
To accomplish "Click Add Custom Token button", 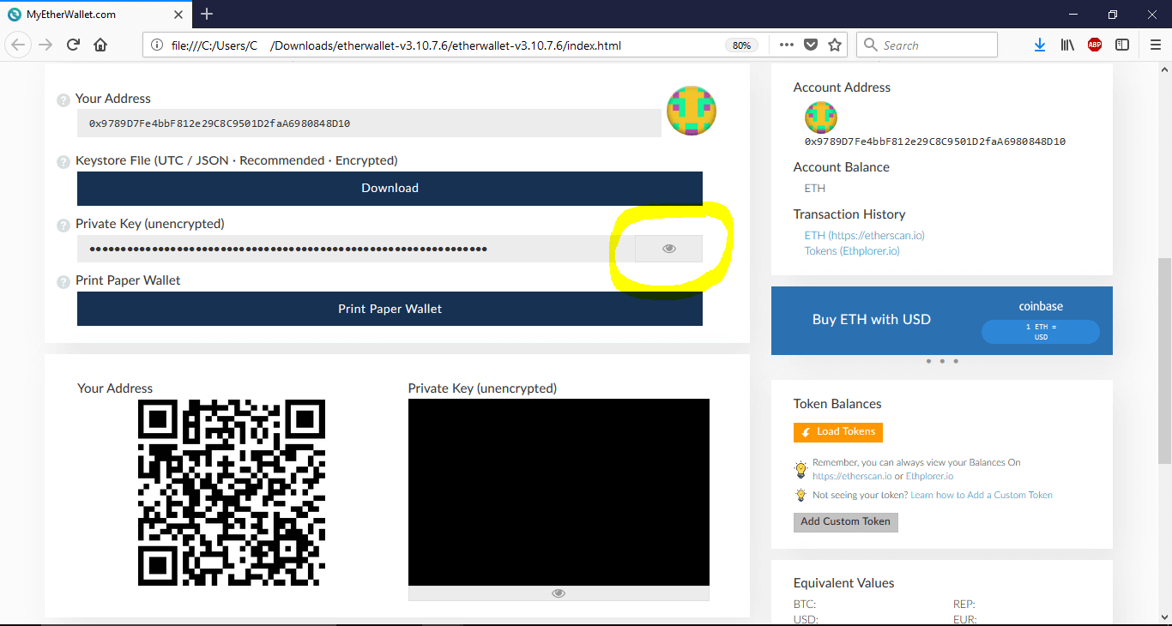I will (846, 521).
